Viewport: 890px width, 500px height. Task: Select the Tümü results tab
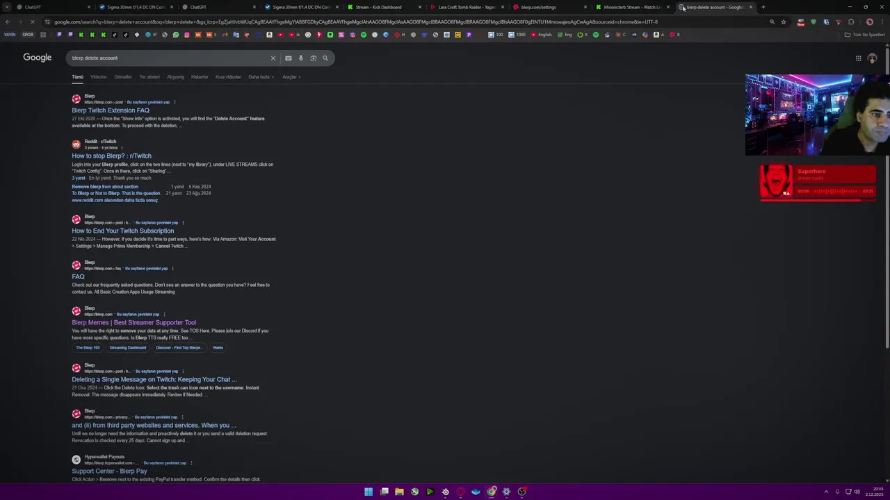coord(77,77)
